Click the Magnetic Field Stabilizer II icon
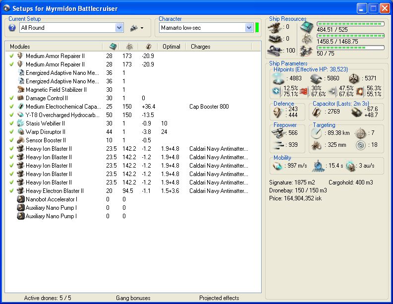Viewport: 393px width, 304px height. (x=21, y=90)
